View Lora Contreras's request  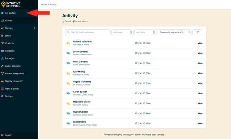tap(200, 53)
